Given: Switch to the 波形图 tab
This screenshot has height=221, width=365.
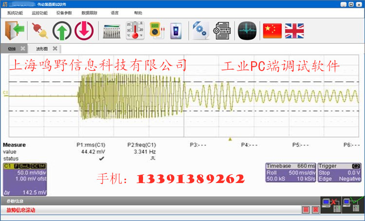Looking at the screenshot, I should [41, 49].
